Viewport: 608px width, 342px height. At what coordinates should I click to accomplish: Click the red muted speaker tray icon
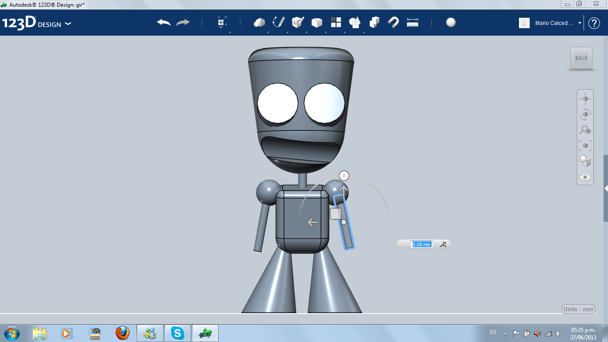coord(537,333)
